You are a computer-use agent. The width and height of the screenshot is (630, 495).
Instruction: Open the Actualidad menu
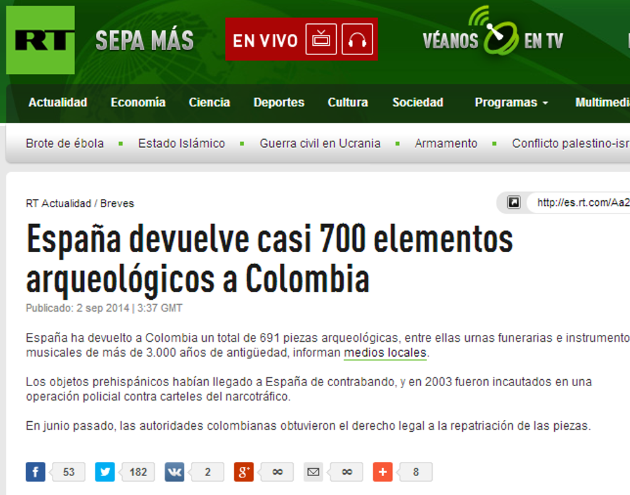58,103
